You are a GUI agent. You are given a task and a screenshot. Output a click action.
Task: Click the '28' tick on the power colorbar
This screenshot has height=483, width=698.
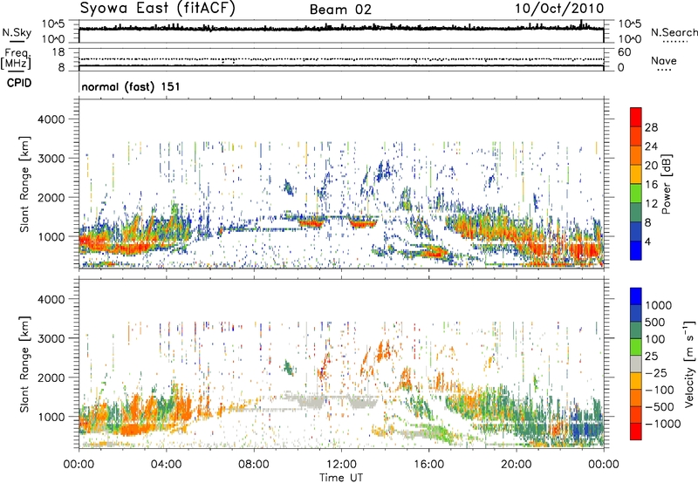(x=651, y=127)
